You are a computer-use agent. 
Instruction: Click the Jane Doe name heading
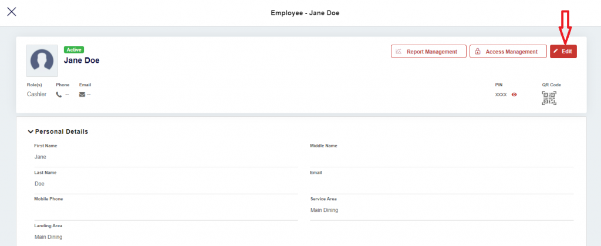point(82,60)
